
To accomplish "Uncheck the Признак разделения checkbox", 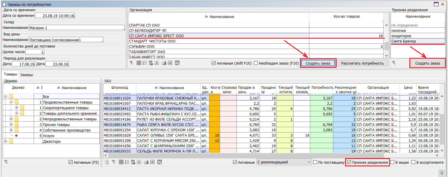I will pyautogui.click(x=349, y=162).
